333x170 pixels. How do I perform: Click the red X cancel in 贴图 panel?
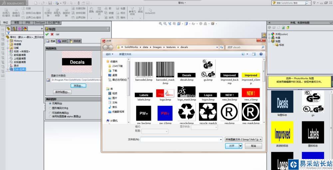click(52, 34)
